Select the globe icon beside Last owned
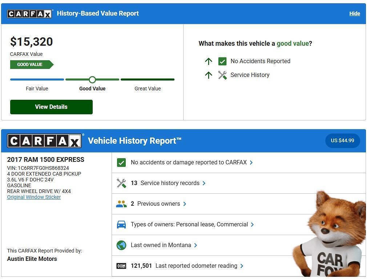370x279 pixels. pos(121,245)
